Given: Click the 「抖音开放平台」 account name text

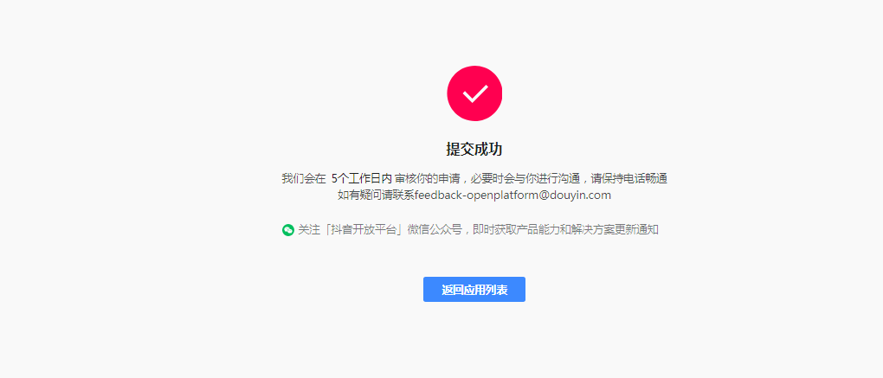Looking at the screenshot, I should pyautogui.click(x=358, y=229).
